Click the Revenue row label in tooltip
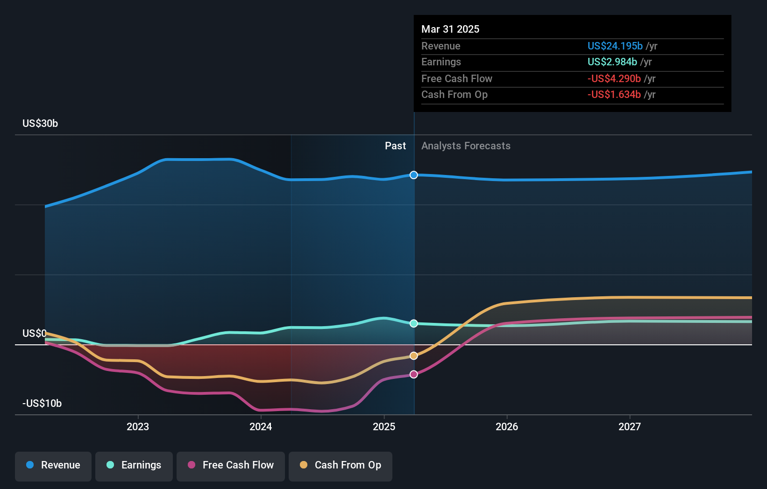 [440, 46]
